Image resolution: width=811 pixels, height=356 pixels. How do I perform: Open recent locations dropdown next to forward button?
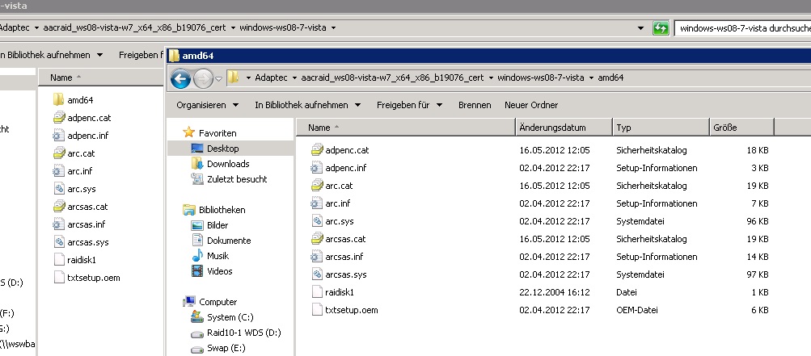(x=219, y=79)
